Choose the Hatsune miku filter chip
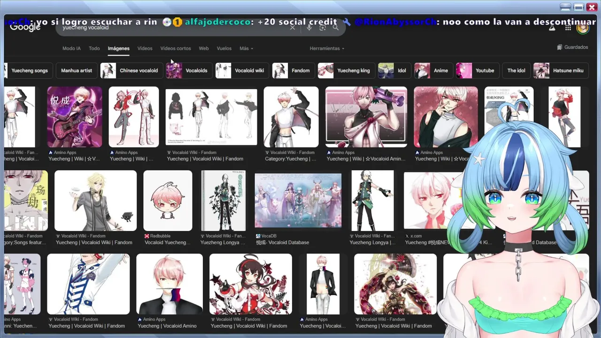Viewport: 601px width, 338px height. (561, 70)
